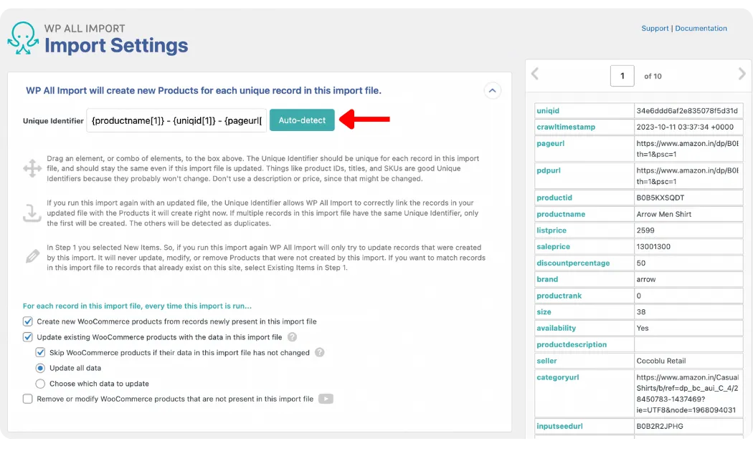The width and height of the screenshot is (753, 451).
Task: Click the next-record arrow in the preview panel
Action: tap(742, 74)
